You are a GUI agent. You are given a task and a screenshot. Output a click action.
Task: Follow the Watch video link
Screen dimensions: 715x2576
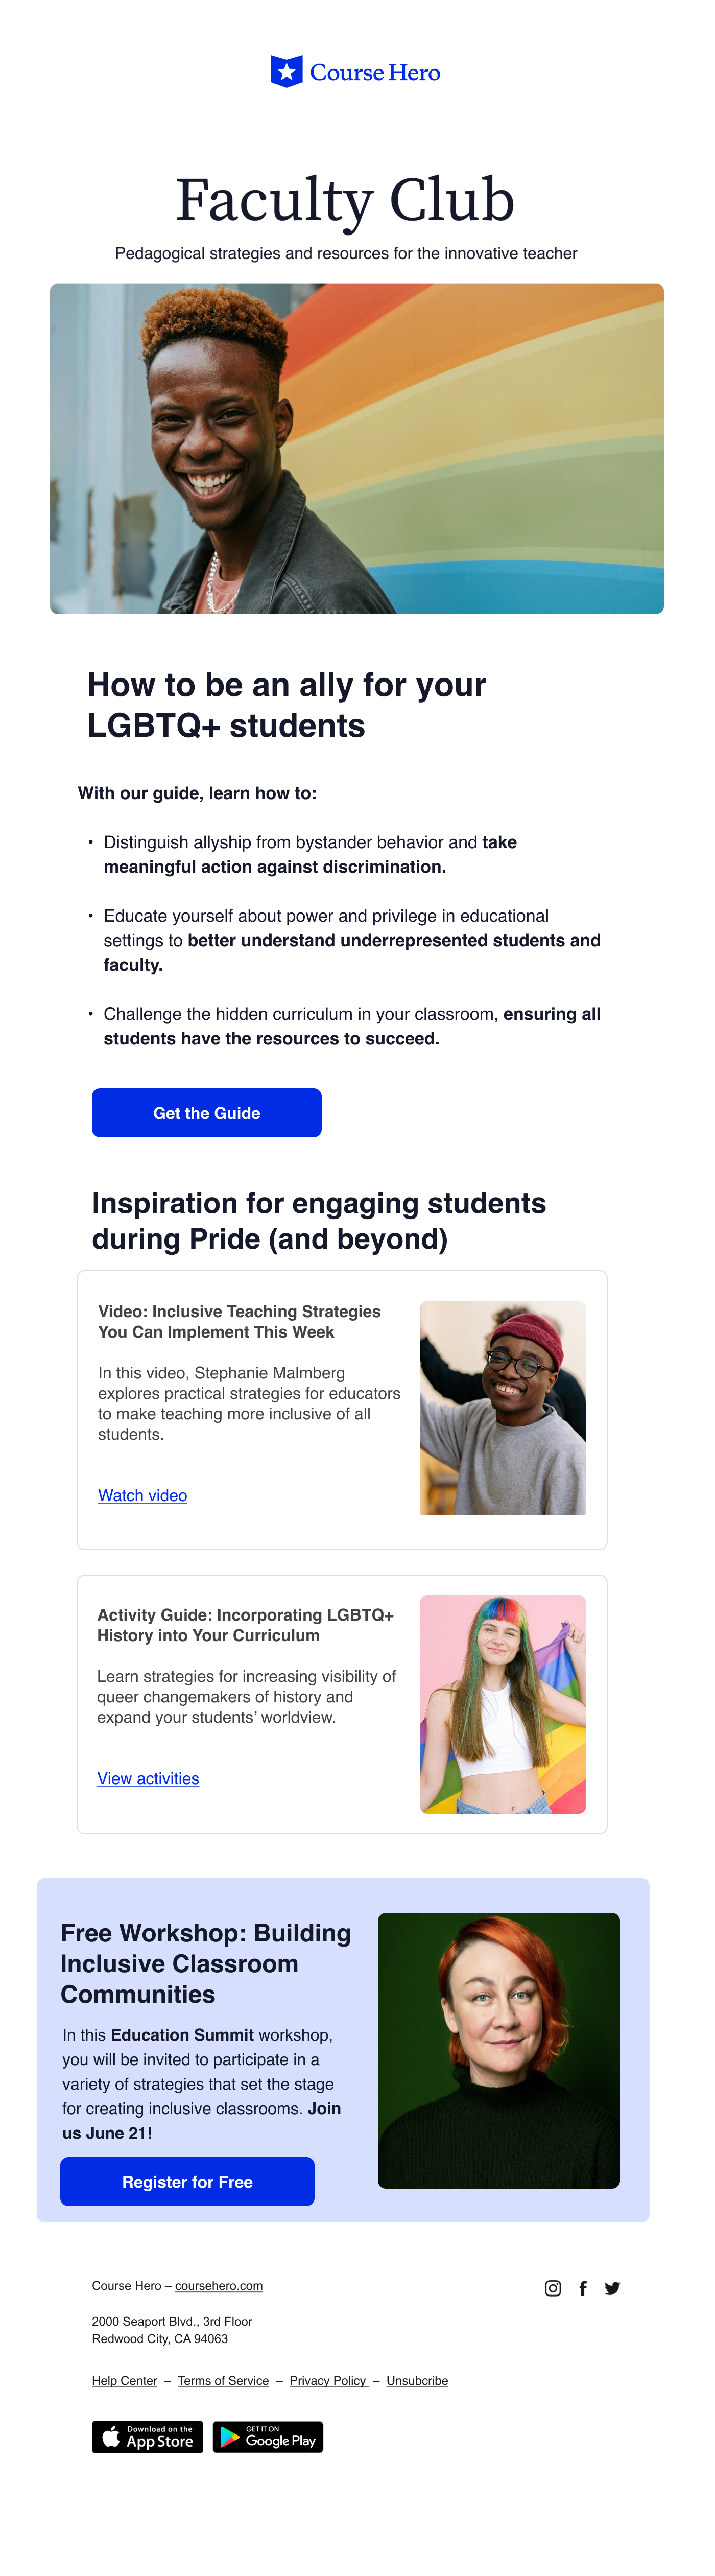click(142, 1495)
